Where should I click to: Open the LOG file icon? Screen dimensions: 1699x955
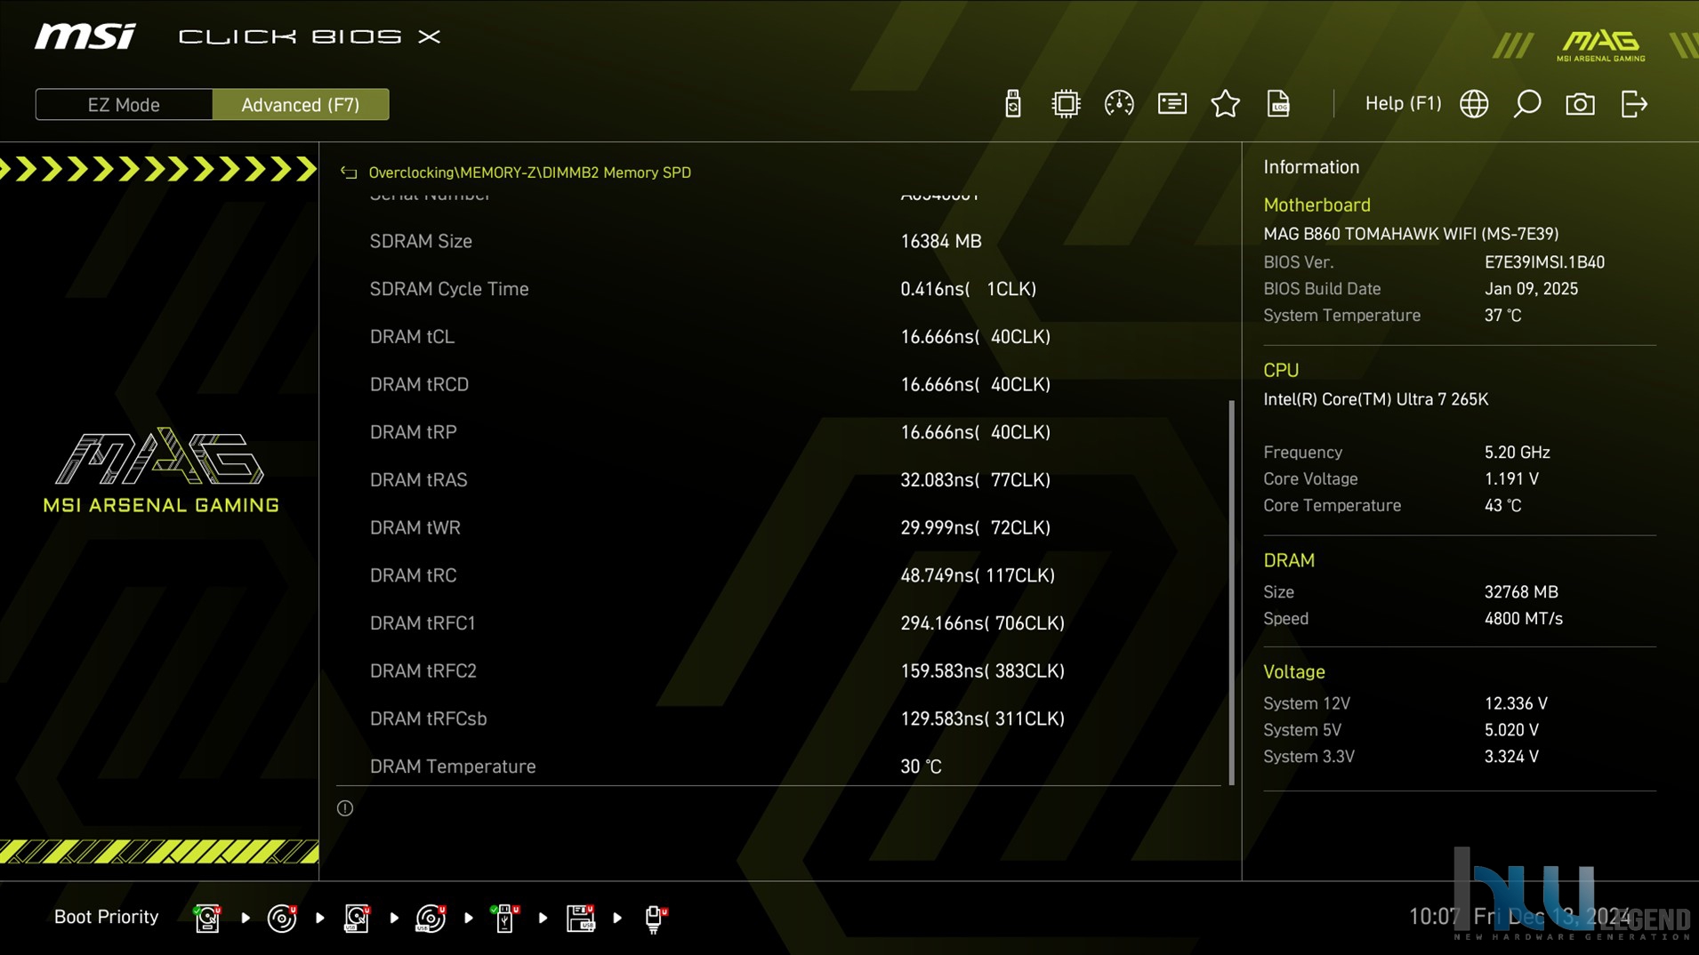(x=1278, y=104)
